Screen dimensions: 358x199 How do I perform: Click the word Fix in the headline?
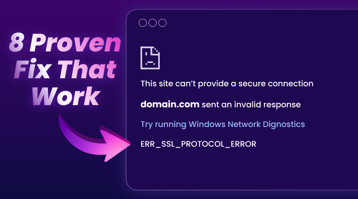pyautogui.click(x=32, y=69)
